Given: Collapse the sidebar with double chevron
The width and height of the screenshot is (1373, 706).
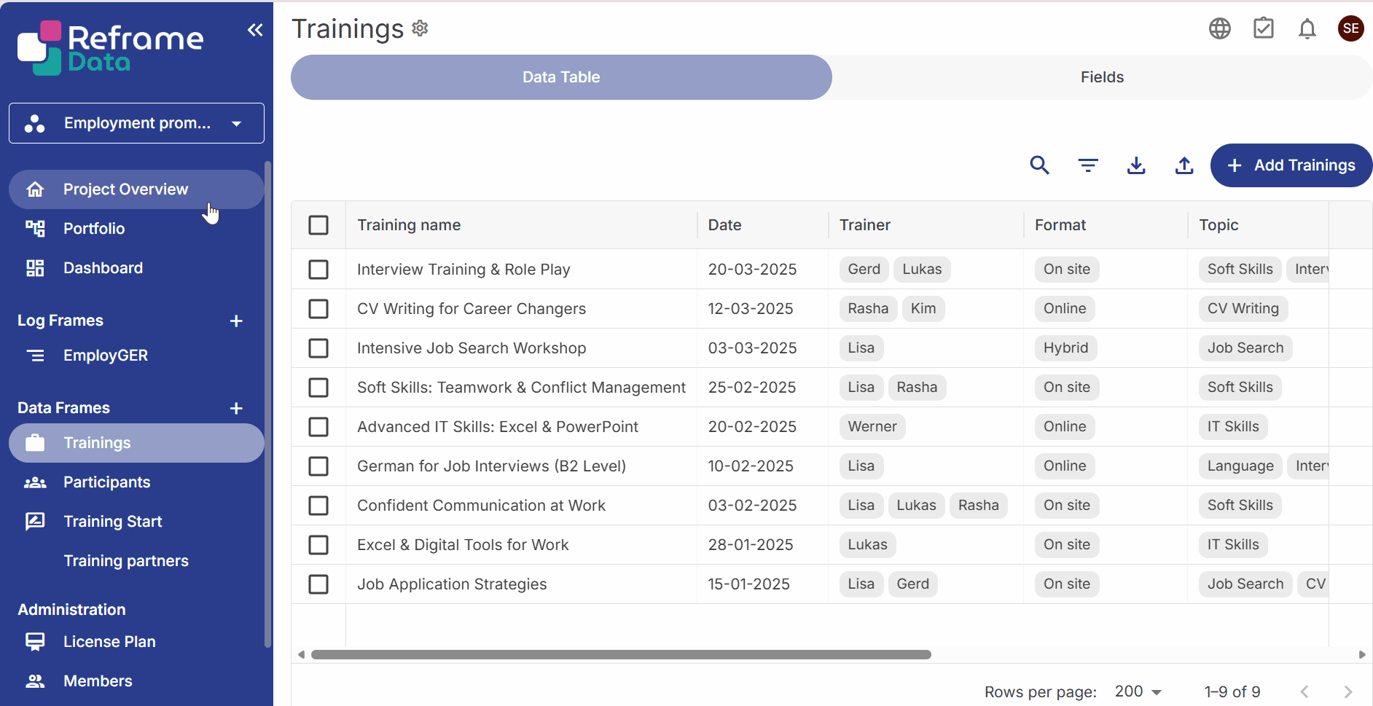Looking at the screenshot, I should pyautogui.click(x=255, y=30).
